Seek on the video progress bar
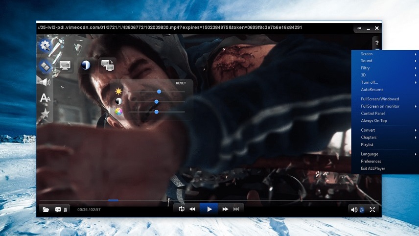 coord(209,200)
